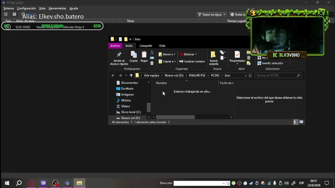Viewport: 335px width, 188px height.
Task: Open the Steam tray icon
Action: (x=251, y=183)
